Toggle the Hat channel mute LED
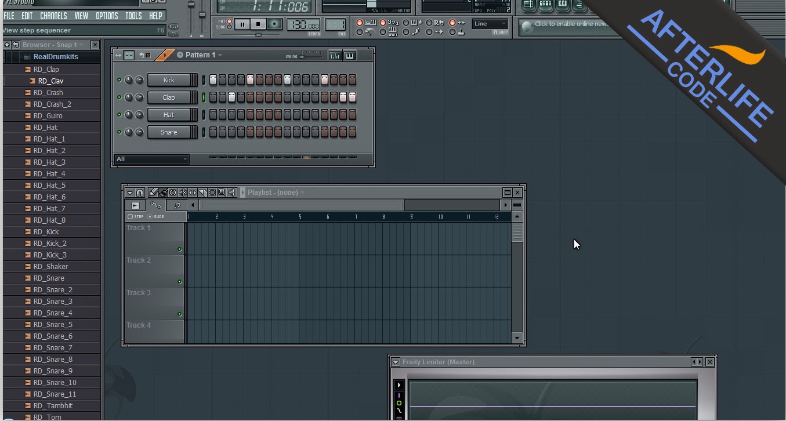The height and width of the screenshot is (421, 786). tap(119, 115)
